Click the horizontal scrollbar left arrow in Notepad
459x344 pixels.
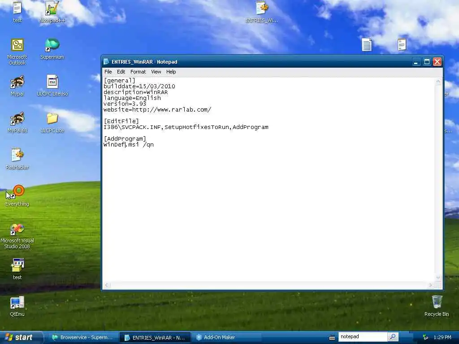(x=107, y=285)
